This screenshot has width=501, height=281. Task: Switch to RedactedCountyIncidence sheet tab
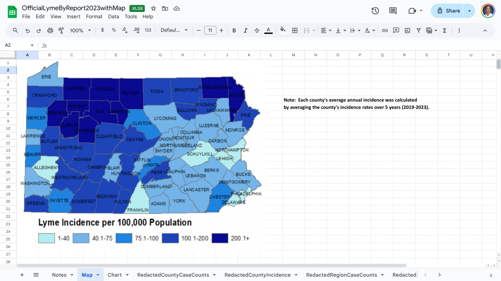pyautogui.click(x=257, y=275)
